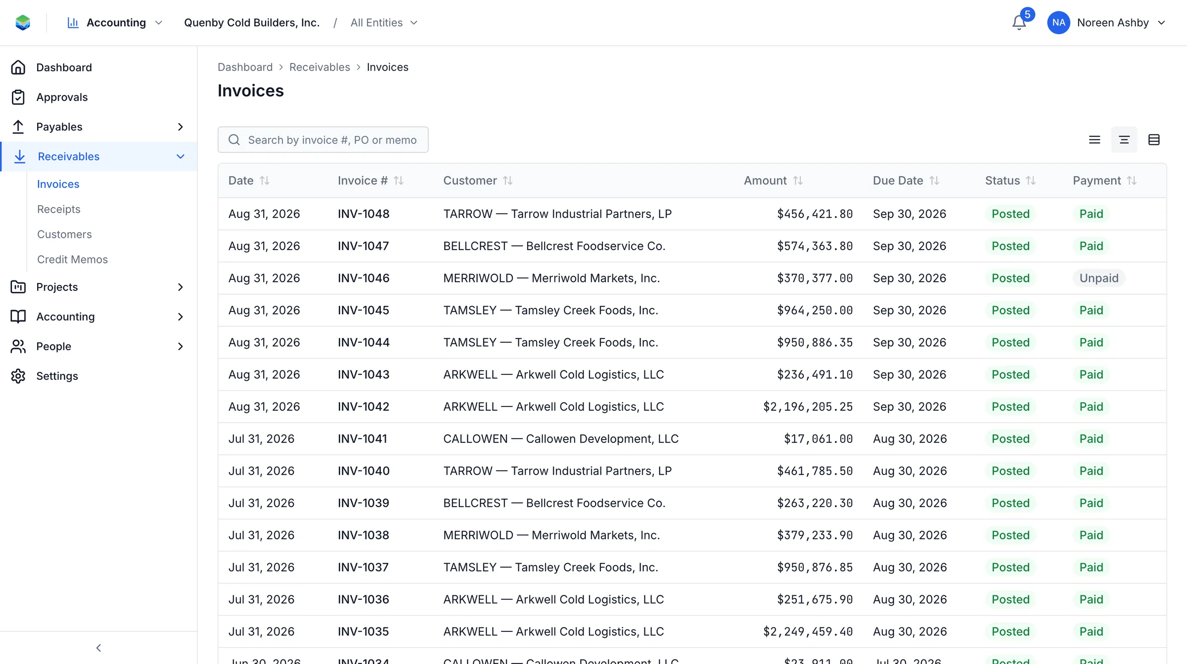Open the Accounting module dropdown

click(x=115, y=23)
